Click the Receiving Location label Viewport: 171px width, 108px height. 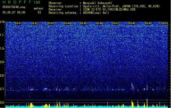click(63, 6)
